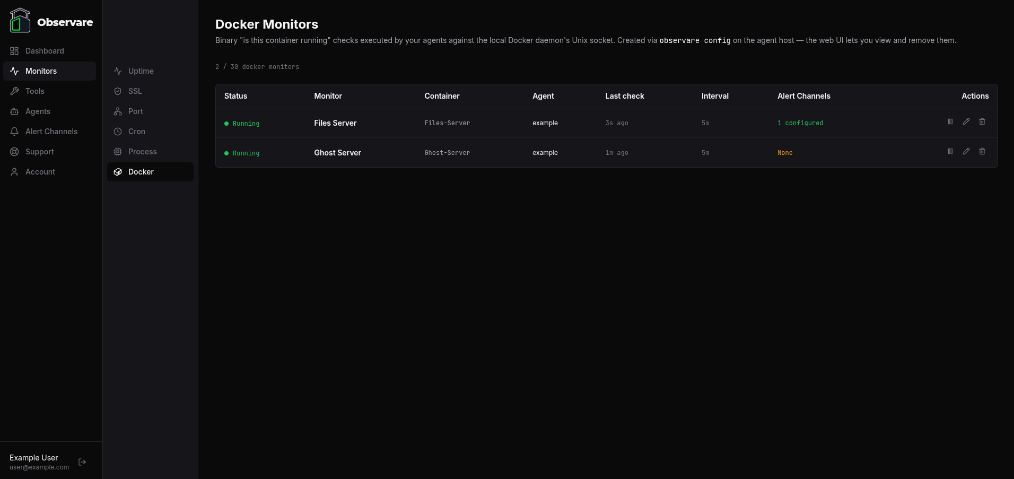This screenshot has height=479, width=1014.
Task: Open Alert Channels settings
Action: click(51, 132)
